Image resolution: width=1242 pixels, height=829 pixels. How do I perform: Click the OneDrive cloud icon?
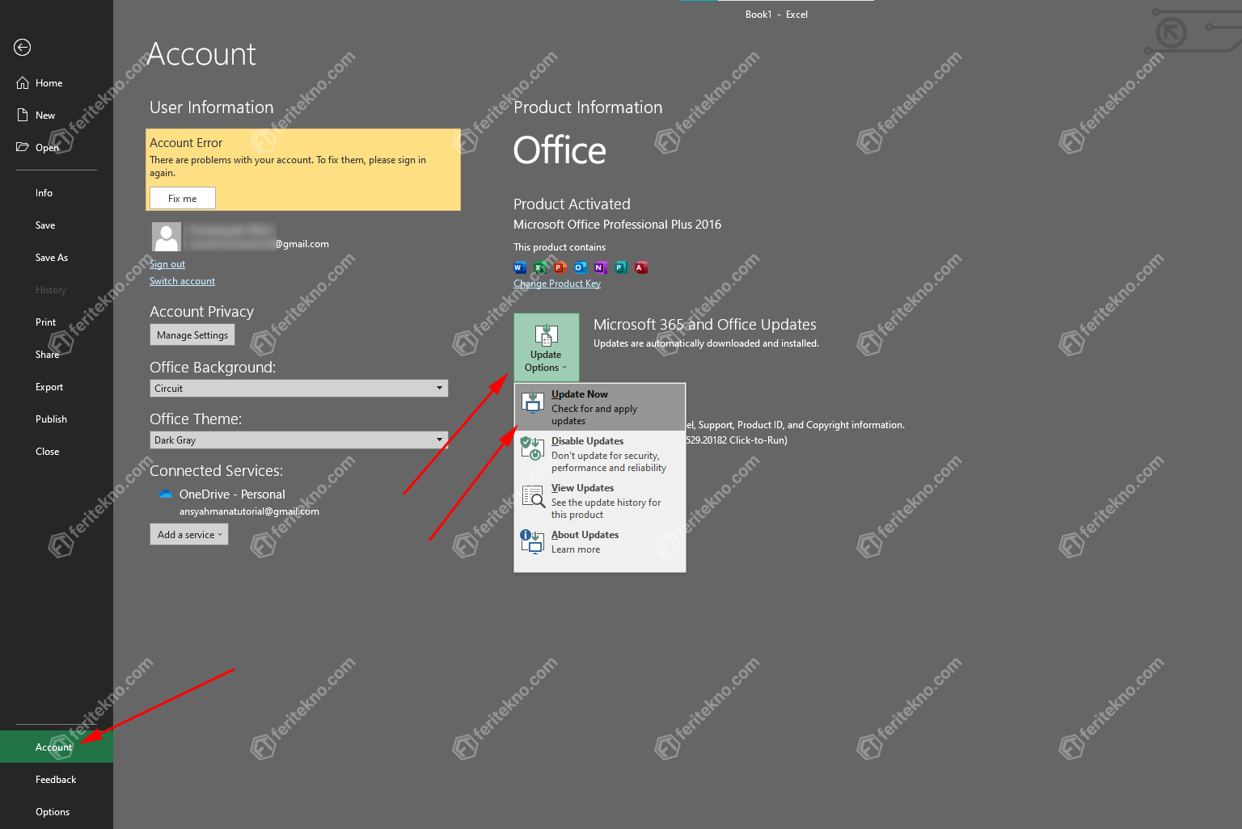click(166, 494)
